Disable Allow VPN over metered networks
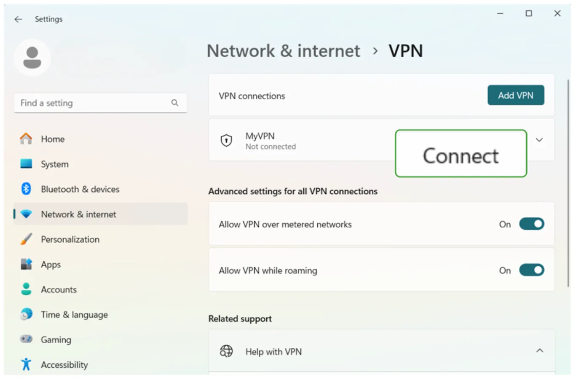The height and width of the screenshot is (380, 576). 531,224
